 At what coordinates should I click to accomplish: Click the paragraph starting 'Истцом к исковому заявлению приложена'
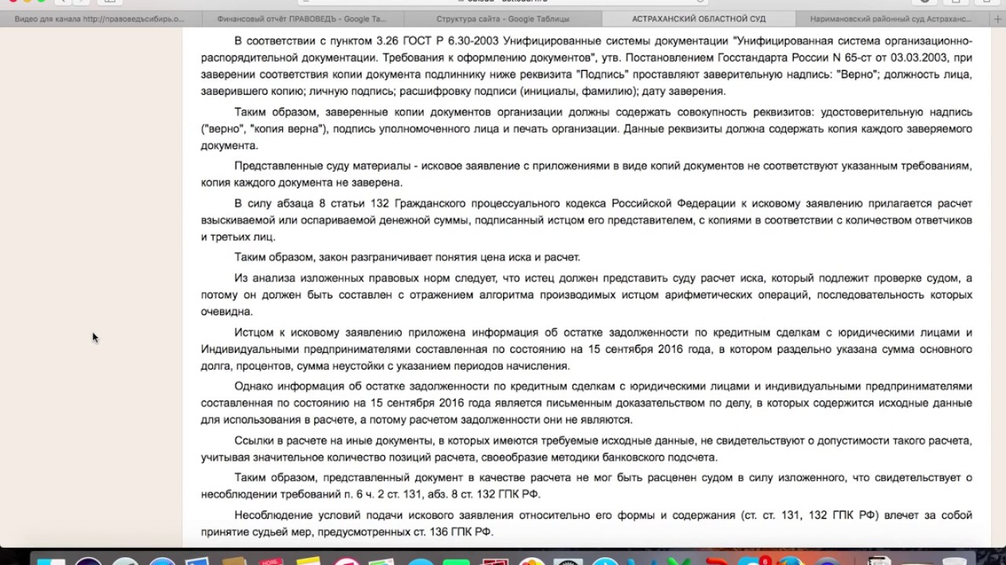(586, 349)
